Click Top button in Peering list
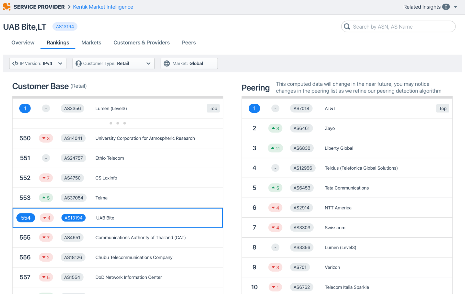 coord(443,108)
